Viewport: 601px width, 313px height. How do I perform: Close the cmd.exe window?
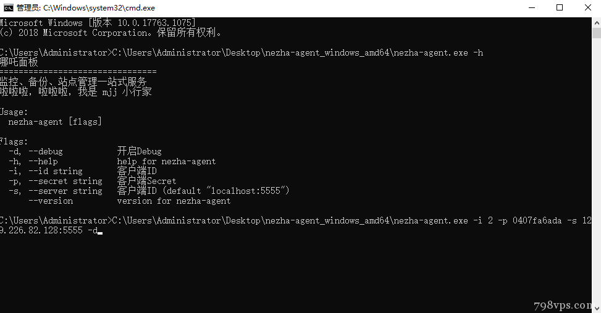pos(587,7)
